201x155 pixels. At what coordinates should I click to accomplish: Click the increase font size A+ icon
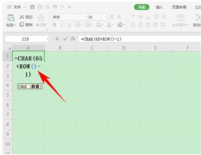tap(112, 17)
